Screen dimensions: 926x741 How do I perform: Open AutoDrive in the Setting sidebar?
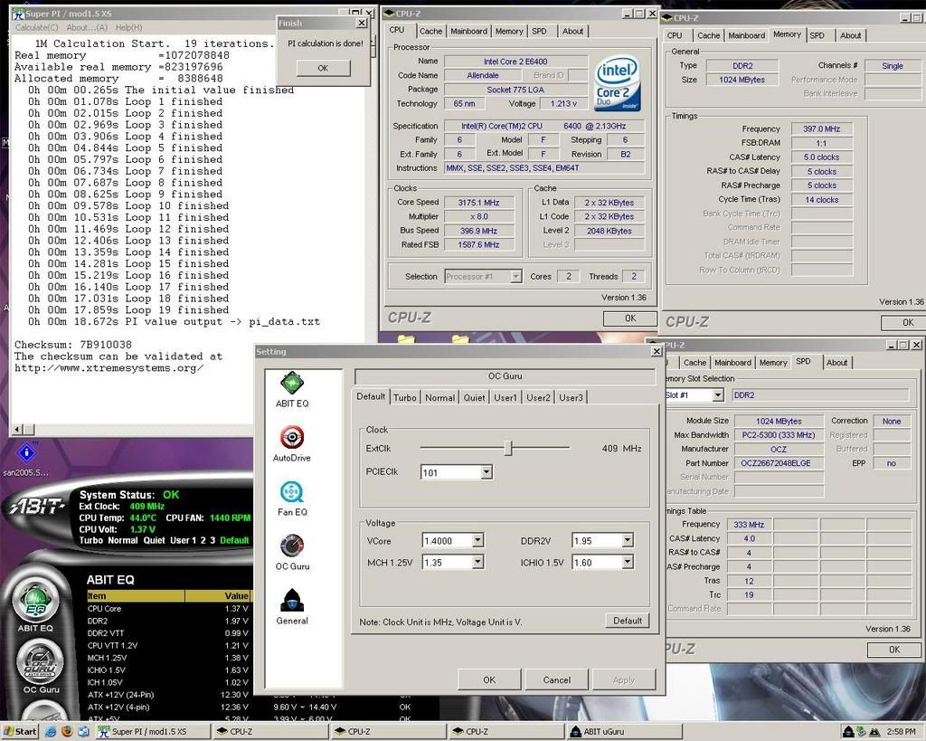[291, 439]
